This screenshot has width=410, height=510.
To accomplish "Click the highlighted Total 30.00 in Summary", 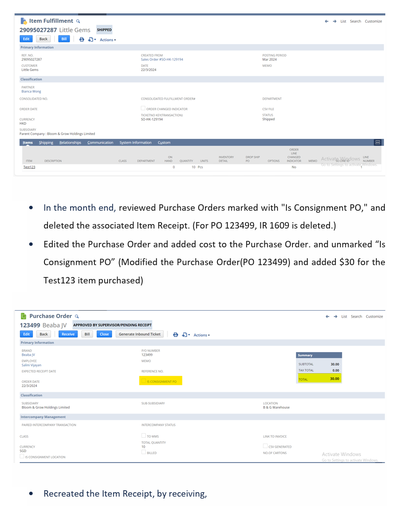I will [319, 379].
